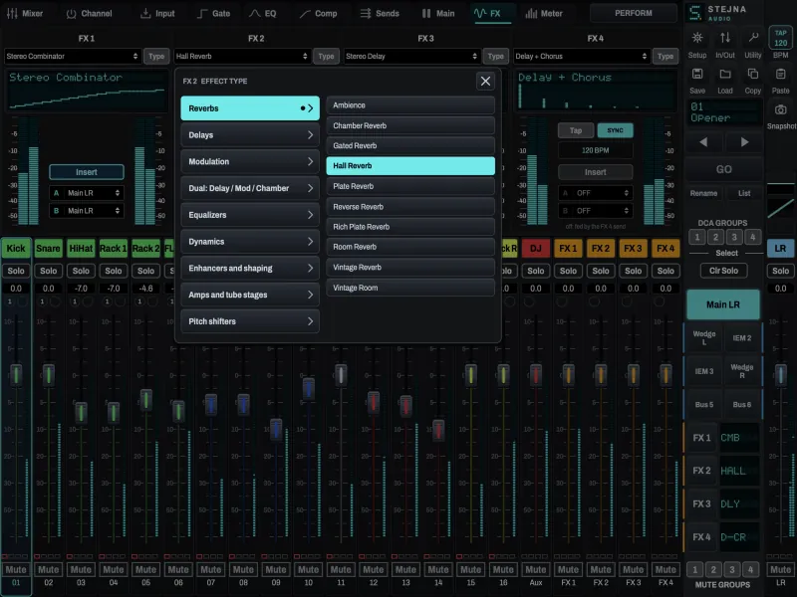
Task: Expand the Modulation category
Action: 250,161
